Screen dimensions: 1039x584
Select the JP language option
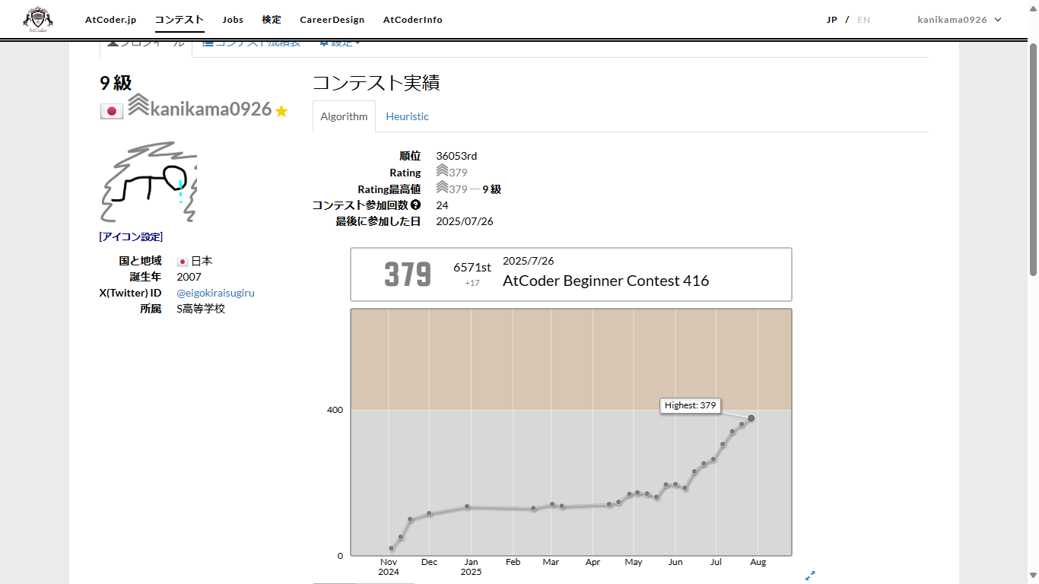click(832, 20)
